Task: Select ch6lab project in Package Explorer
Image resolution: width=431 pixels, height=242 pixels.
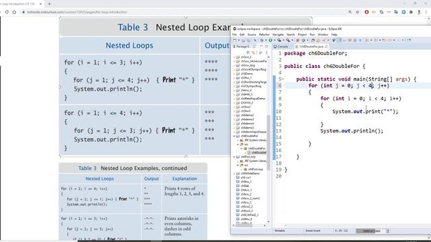Action: (244, 186)
